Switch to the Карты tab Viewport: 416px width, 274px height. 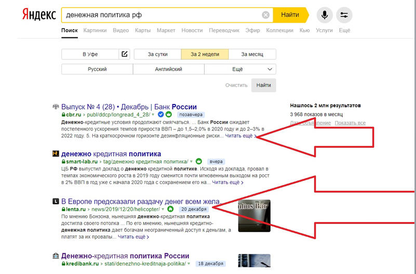point(143,31)
